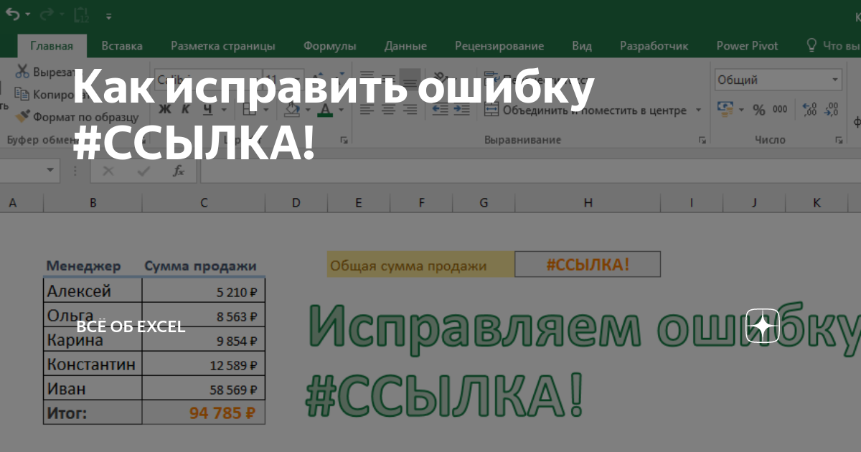861x452 pixels.
Task: Click the wrap text icon
Action: pos(491,78)
